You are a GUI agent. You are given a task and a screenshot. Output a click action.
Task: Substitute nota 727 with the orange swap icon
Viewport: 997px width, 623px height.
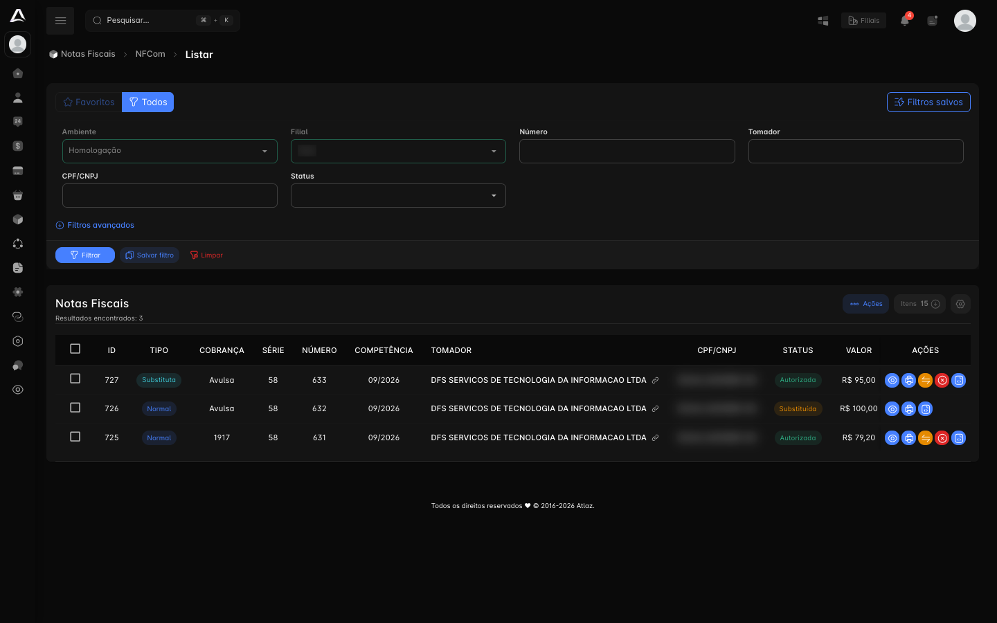pyautogui.click(x=926, y=380)
